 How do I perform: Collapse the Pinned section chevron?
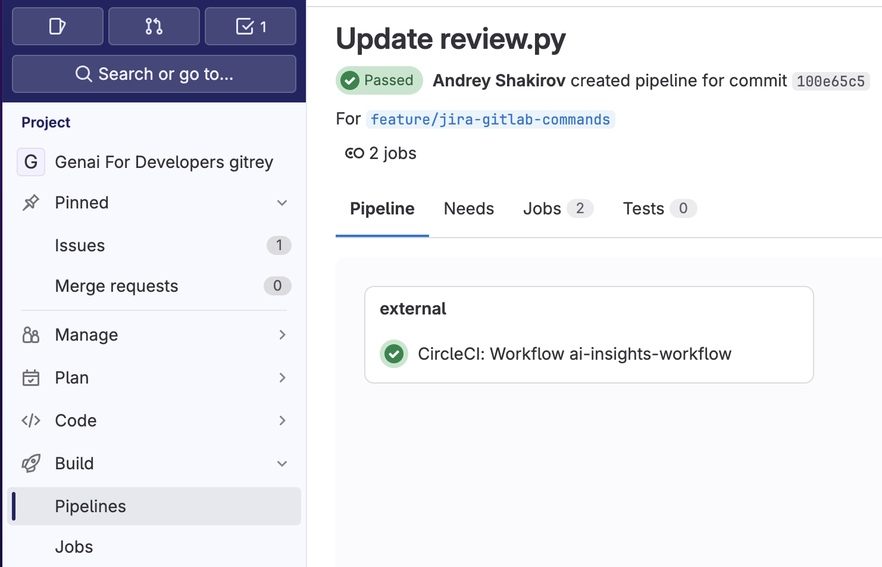click(x=282, y=202)
